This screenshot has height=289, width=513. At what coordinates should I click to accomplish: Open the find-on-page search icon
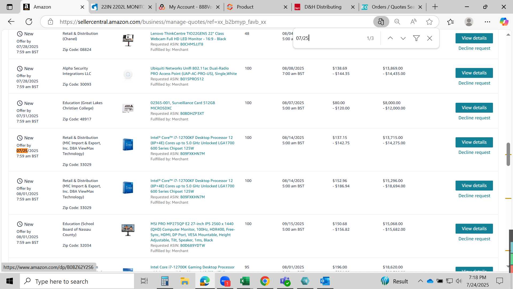click(381, 22)
